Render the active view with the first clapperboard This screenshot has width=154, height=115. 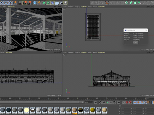[20, 3]
